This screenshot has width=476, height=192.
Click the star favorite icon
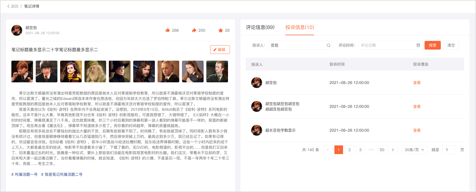click(x=220, y=30)
